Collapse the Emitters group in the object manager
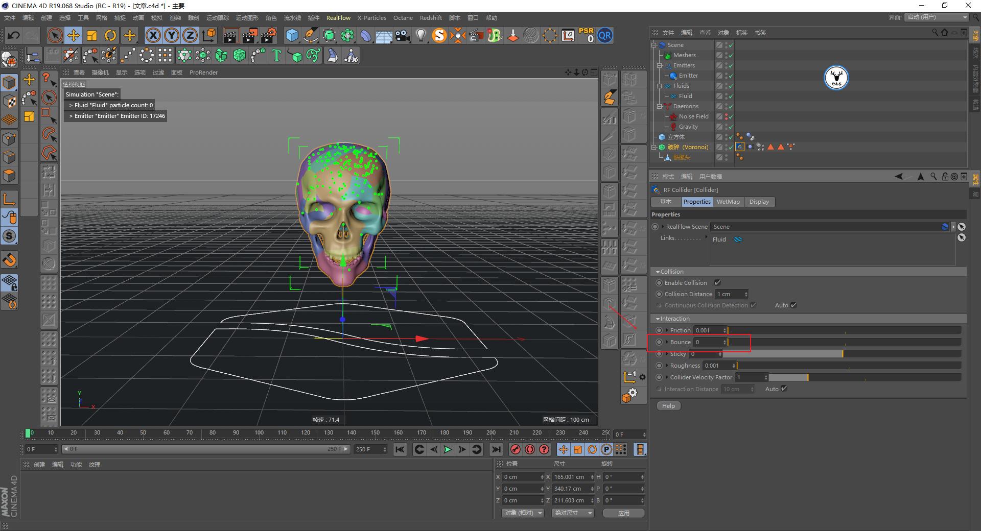The image size is (981, 531). click(659, 65)
